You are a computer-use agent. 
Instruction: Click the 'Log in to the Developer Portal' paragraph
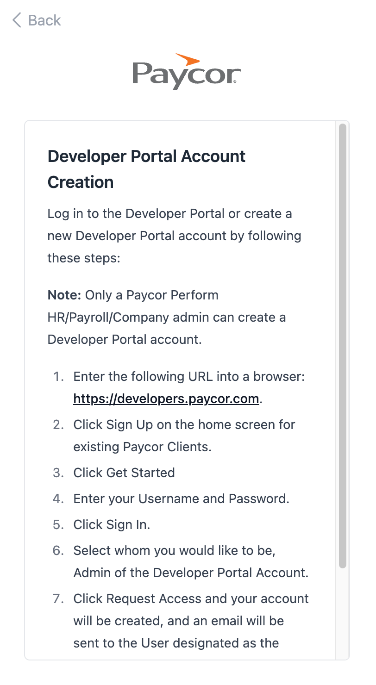[x=174, y=236]
